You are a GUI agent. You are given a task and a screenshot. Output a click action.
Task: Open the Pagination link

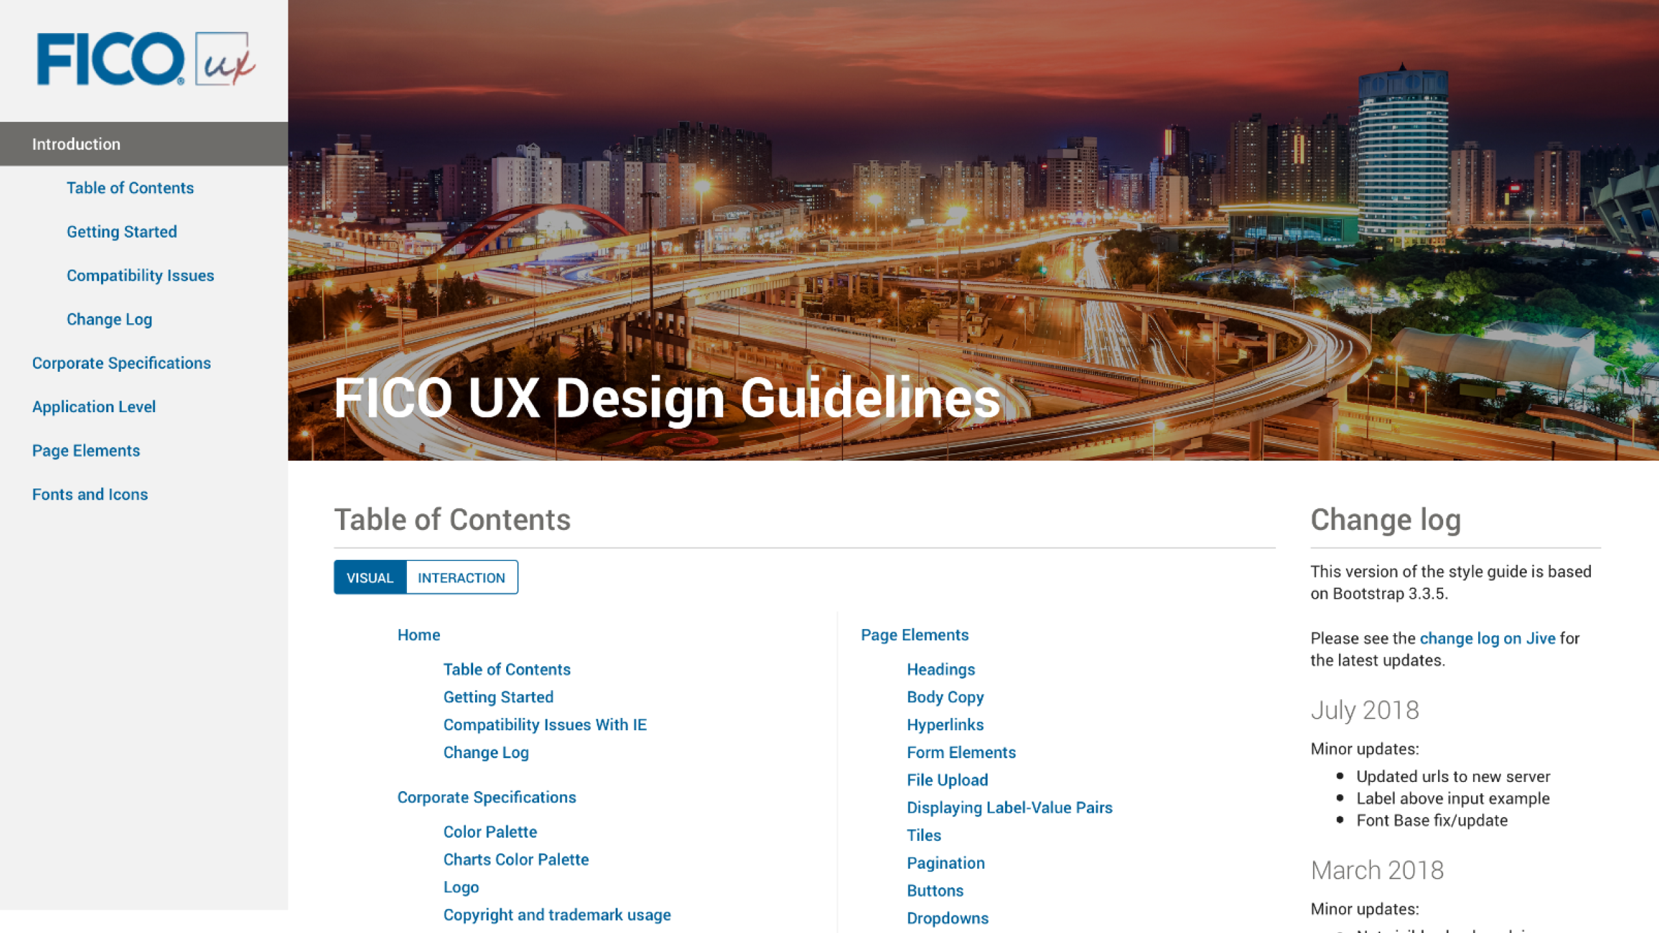(x=946, y=864)
